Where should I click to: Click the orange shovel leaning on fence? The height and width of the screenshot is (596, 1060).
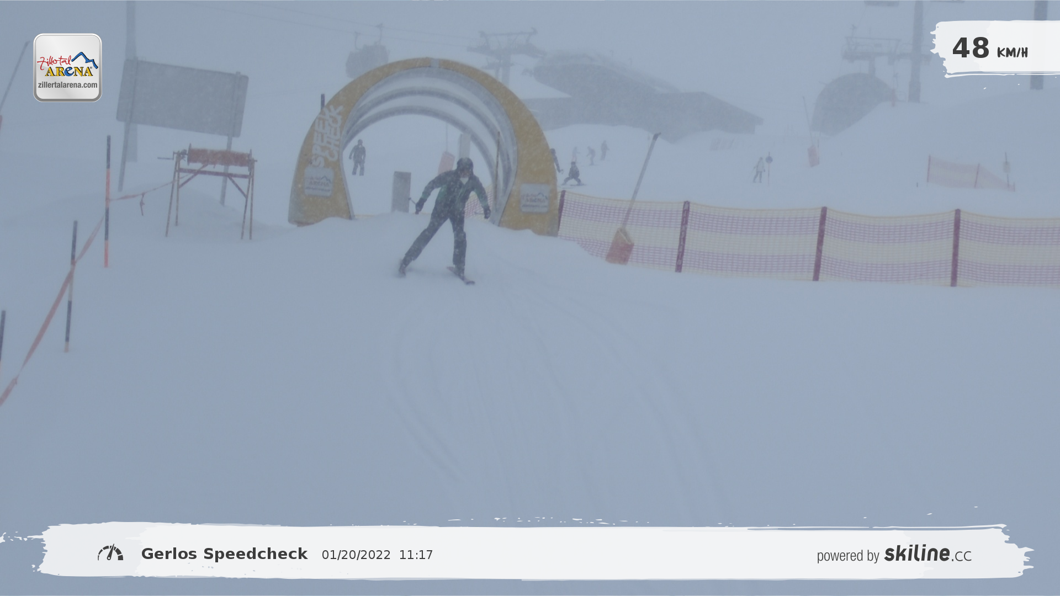click(x=620, y=246)
